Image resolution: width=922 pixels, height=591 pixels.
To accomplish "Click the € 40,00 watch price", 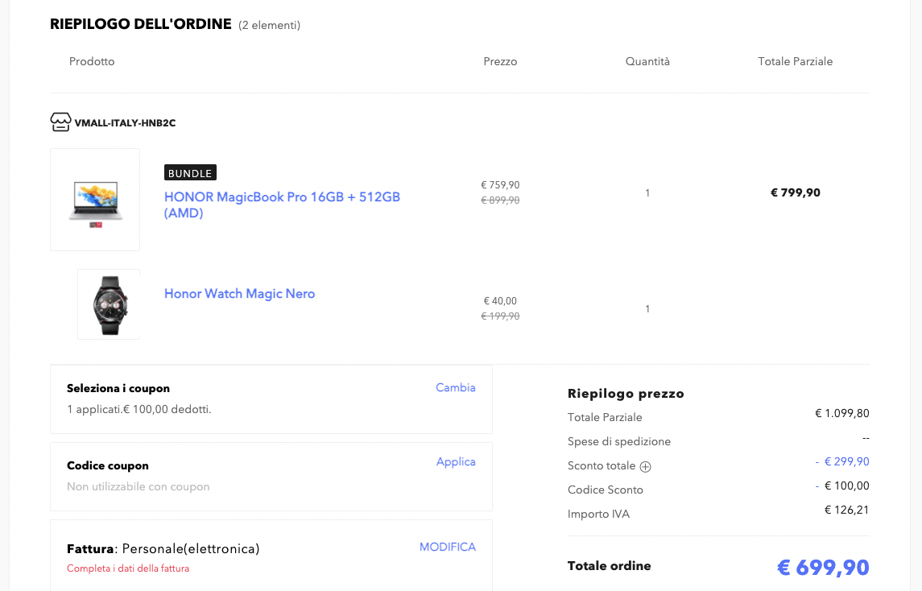I will click(500, 300).
